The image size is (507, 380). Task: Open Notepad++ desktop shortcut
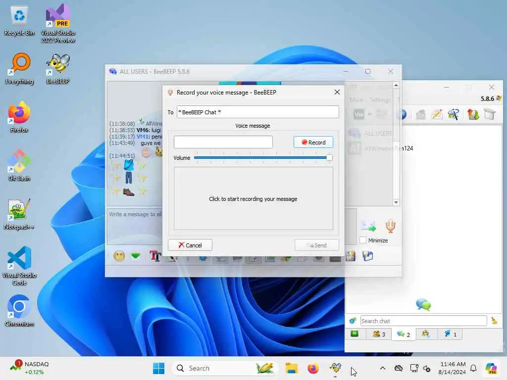[19, 214]
